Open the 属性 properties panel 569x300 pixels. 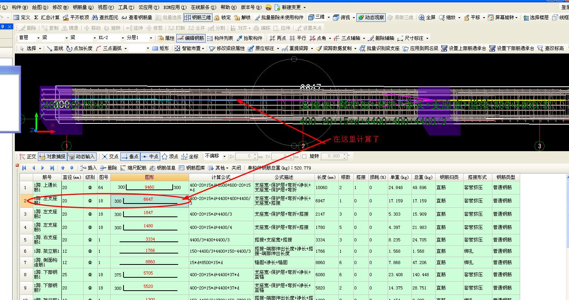166,38
